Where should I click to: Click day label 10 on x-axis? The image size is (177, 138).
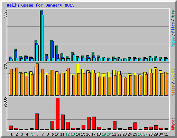(x=57, y=134)
